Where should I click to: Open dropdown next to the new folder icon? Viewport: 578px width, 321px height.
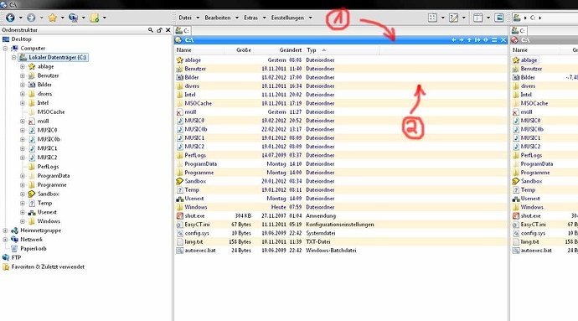(x=105, y=18)
